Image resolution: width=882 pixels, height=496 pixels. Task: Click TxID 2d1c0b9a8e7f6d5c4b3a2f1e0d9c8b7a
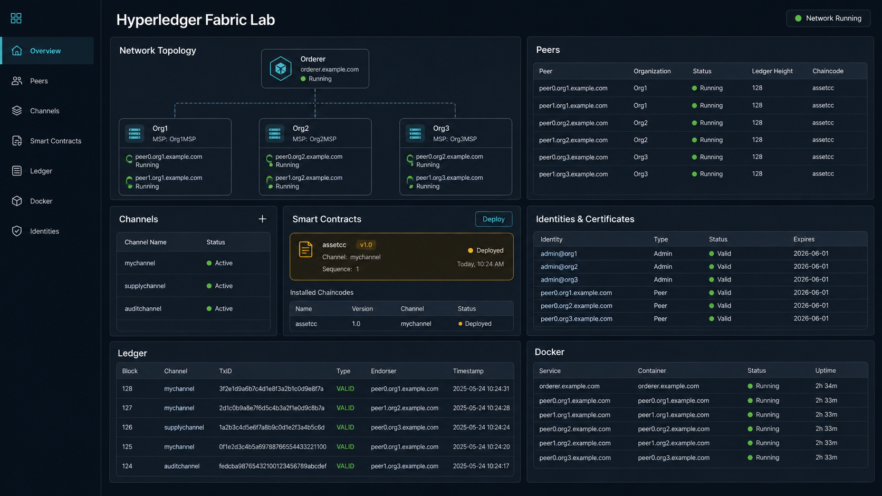(x=272, y=408)
